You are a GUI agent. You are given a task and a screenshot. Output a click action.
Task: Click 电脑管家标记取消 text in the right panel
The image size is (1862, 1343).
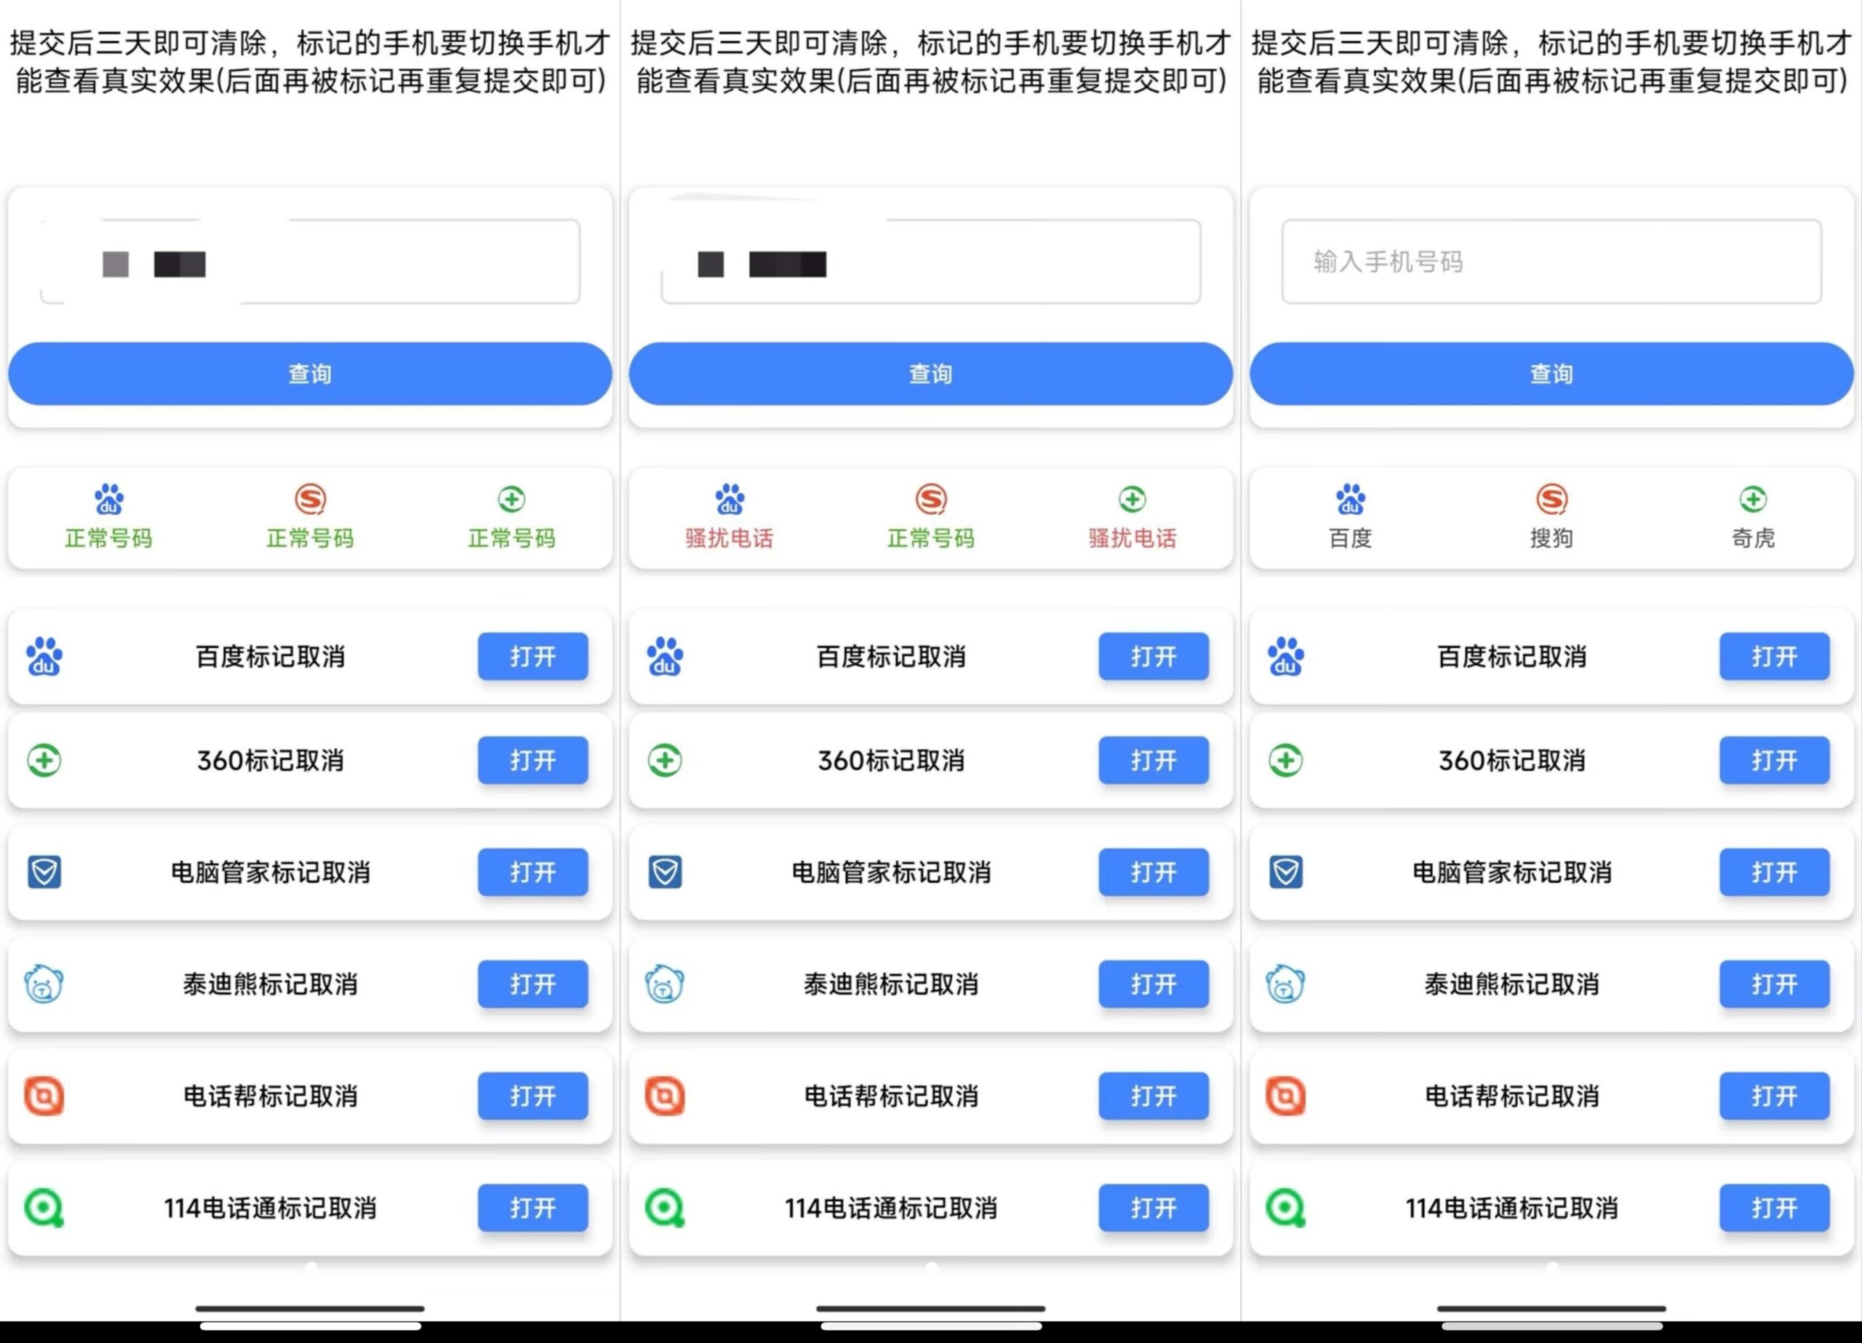tap(1512, 872)
